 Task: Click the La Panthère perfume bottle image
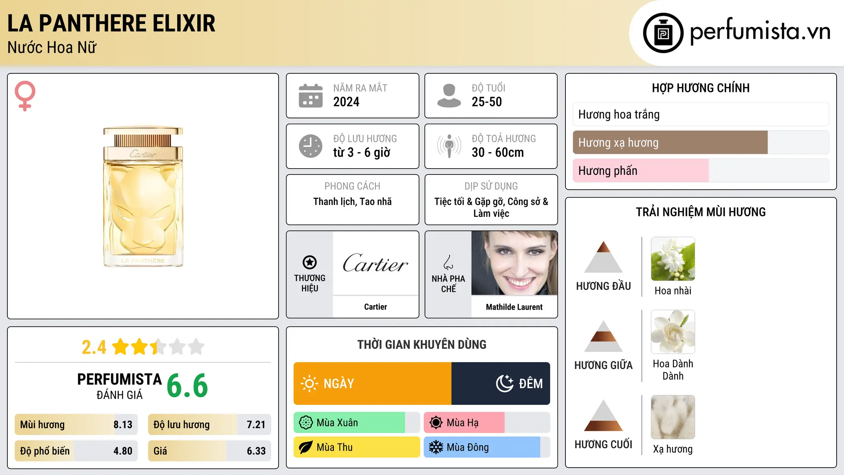pyautogui.click(x=143, y=196)
